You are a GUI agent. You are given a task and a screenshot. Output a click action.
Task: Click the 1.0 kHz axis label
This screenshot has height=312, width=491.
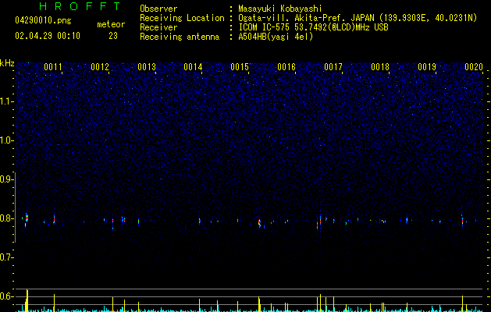tap(6, 140)
